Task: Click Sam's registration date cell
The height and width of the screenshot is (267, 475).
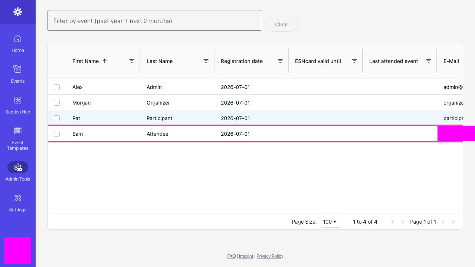Action: click(x=251, y=134)
